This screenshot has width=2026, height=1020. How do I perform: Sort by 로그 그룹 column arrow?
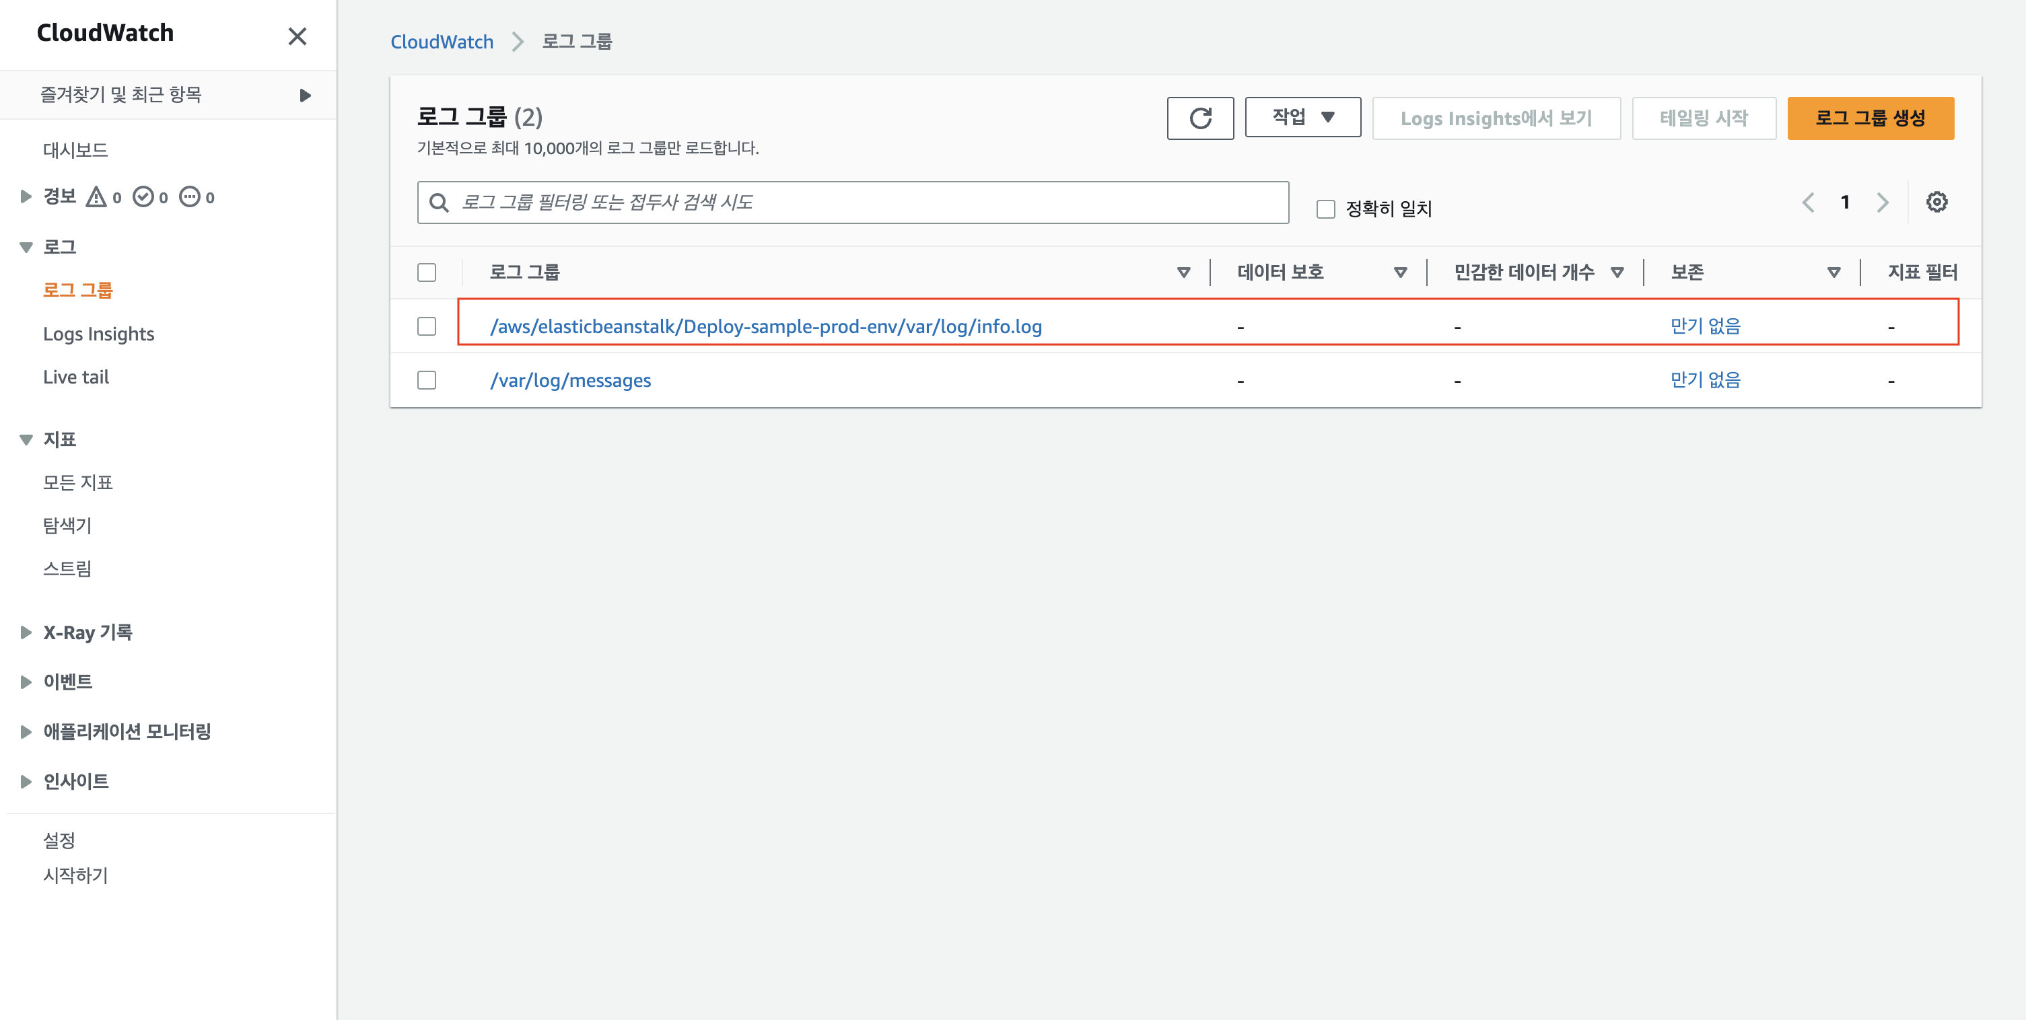(x=1183, y=273)
